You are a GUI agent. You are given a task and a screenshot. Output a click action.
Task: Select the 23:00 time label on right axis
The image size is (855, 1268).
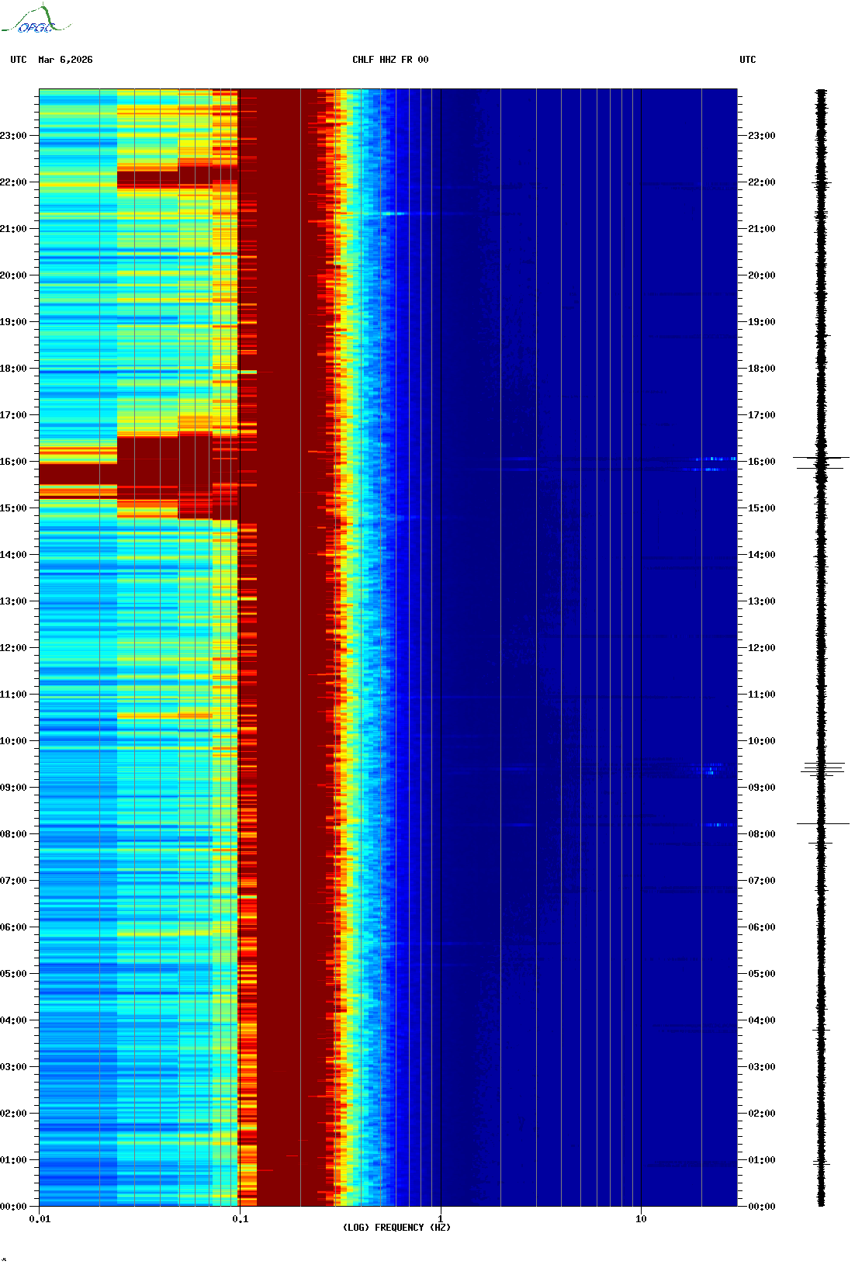pyautogui.click(x=761, y=136)
